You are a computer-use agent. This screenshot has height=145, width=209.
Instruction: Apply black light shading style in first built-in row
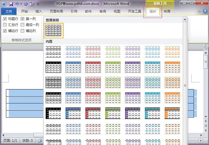coord(53,52)
